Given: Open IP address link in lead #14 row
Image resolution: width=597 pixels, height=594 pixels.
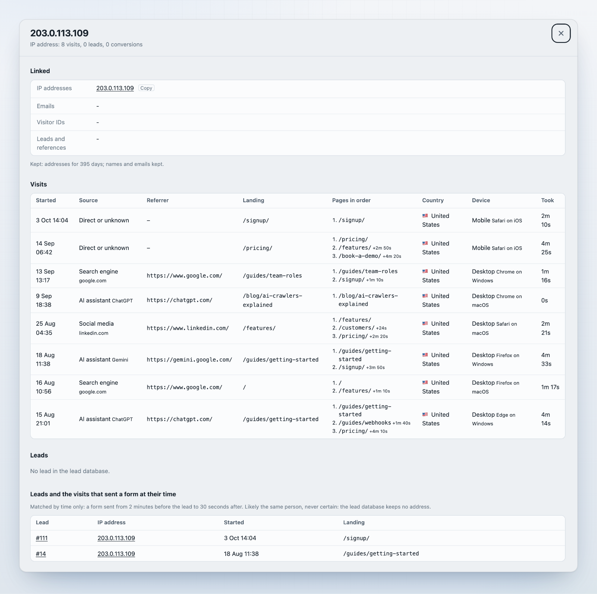Looking at the screenshot, I should pos(116,554).
